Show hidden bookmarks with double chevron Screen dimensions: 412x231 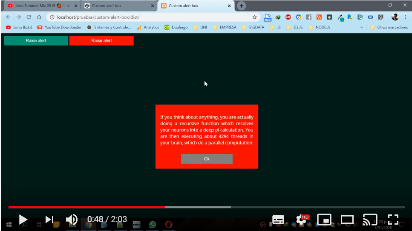[362, 27]
